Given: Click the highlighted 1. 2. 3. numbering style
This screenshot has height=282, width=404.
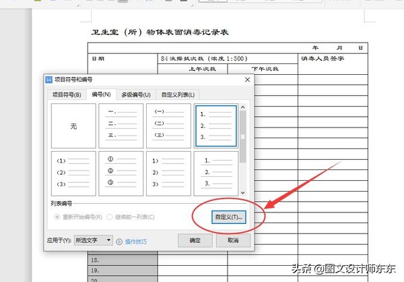Looking at the screenshot, I should point(216,125).
